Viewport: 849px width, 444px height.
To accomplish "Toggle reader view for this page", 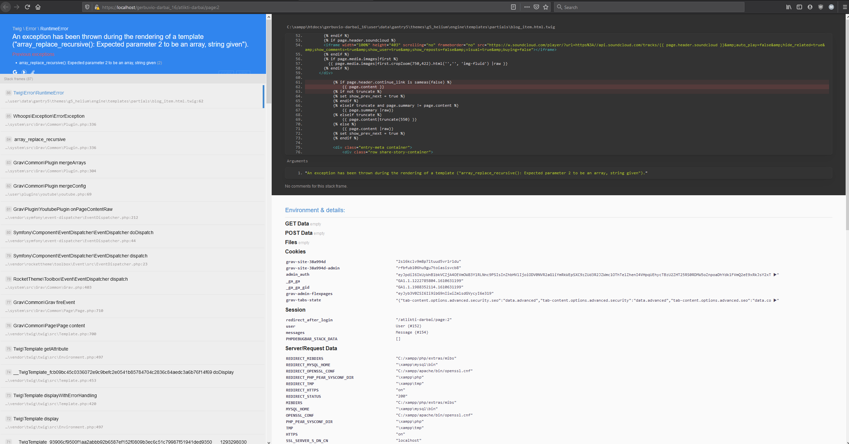I will tap(513, 7).
